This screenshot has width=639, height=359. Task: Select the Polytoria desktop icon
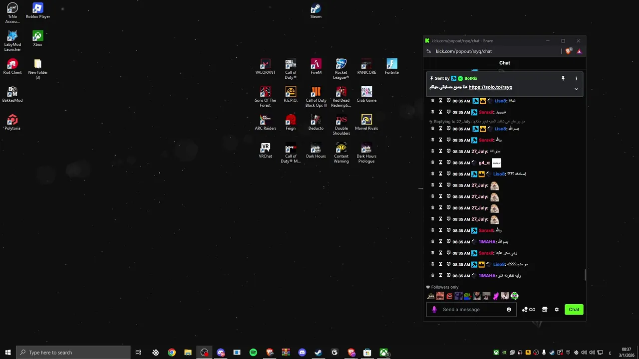click(x=12, y=123)
